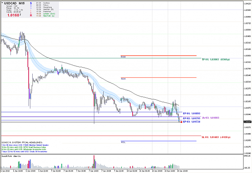
Task: Click the SonicR PVA Alert On label
Action: click(11, 156)
